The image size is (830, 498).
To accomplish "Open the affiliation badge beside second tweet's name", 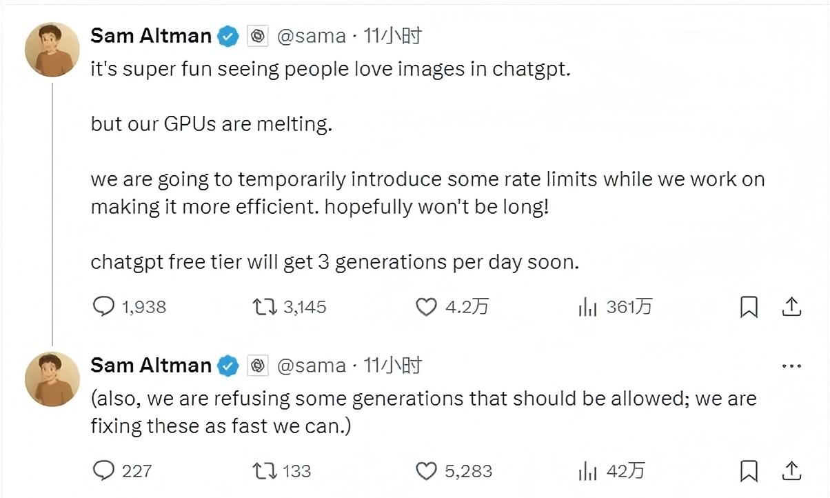I will click(x=258, y=366).
